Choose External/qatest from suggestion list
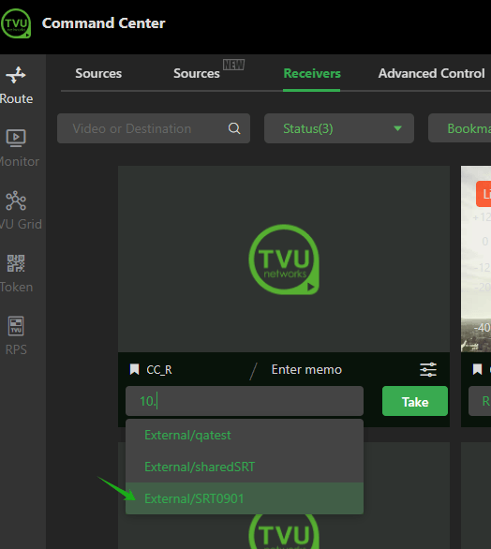 245,436
